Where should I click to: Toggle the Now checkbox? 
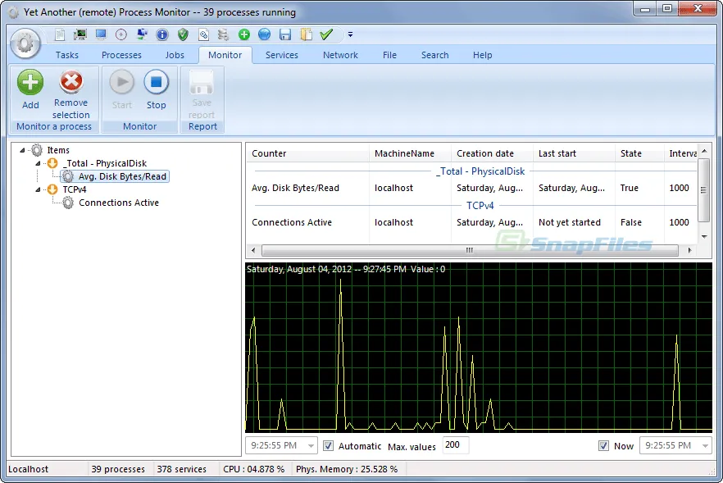pyautogui.click(x=603, y=445)
